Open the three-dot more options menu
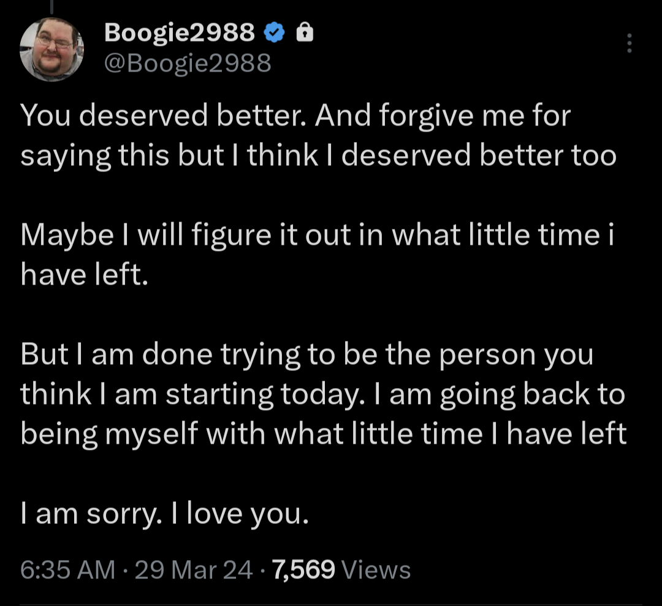 click(629, 43)
